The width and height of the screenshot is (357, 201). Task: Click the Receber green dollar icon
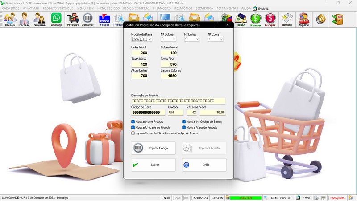[x=256, y=19]
